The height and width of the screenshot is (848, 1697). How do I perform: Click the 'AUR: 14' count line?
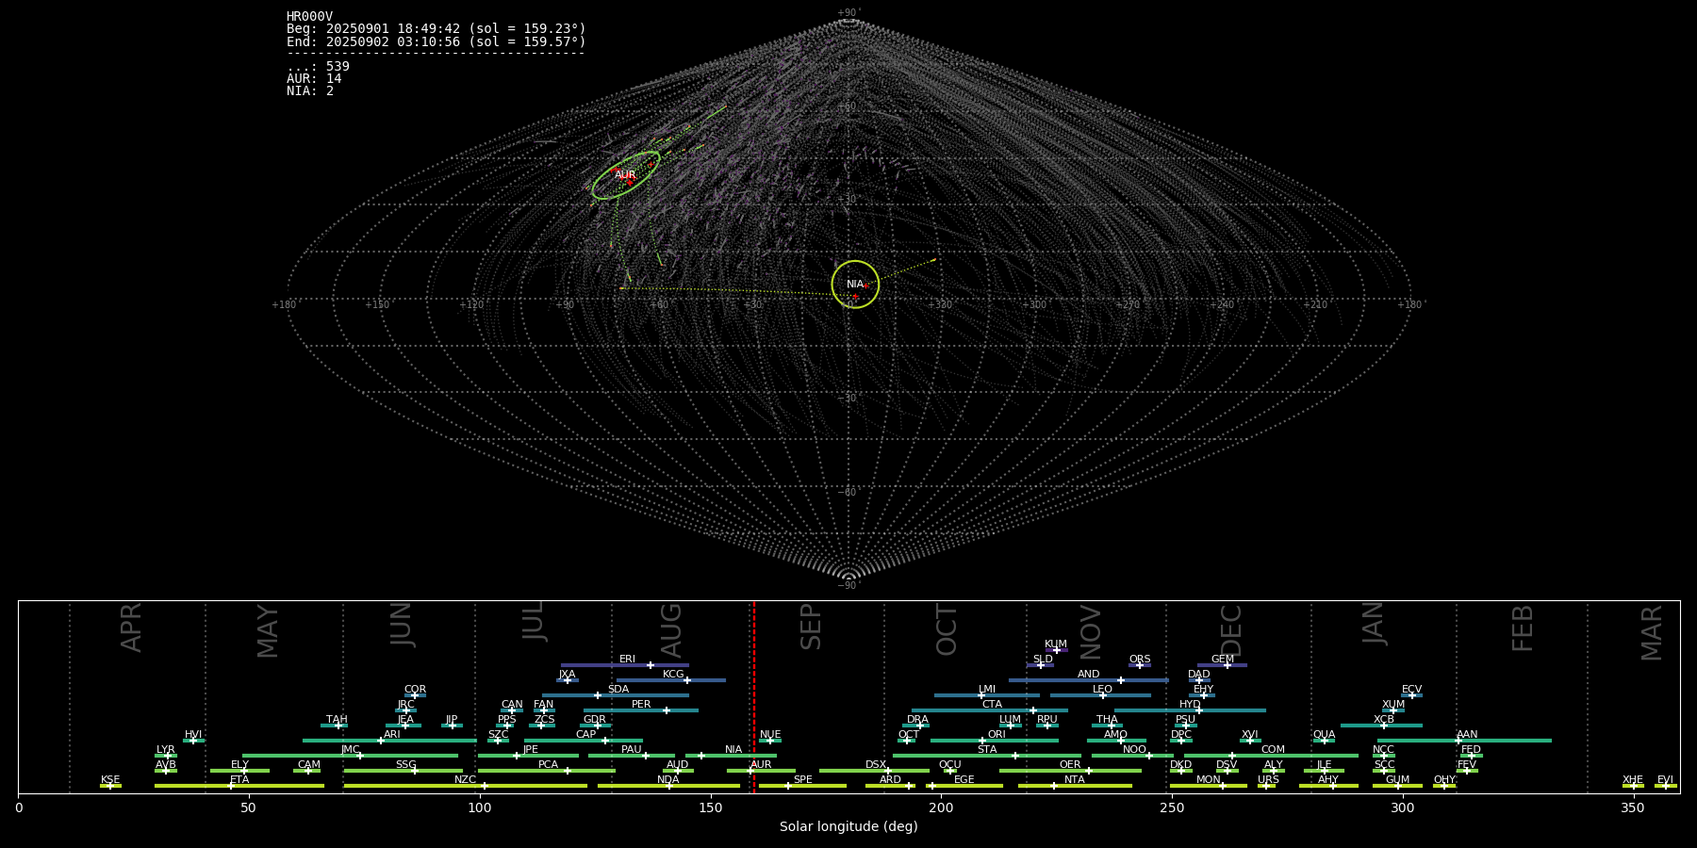click(314, 78)
